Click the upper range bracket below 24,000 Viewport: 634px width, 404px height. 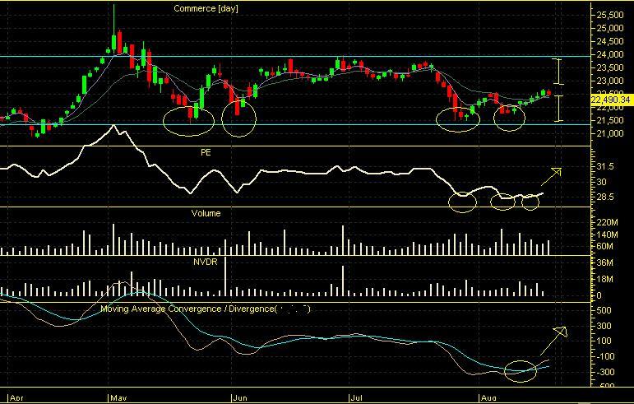click(558, 72)
